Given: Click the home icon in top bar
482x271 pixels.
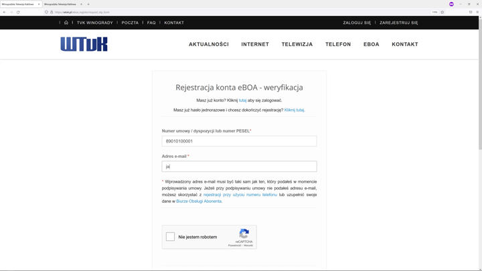Looking at the screenshot, I should pos(66,23).
